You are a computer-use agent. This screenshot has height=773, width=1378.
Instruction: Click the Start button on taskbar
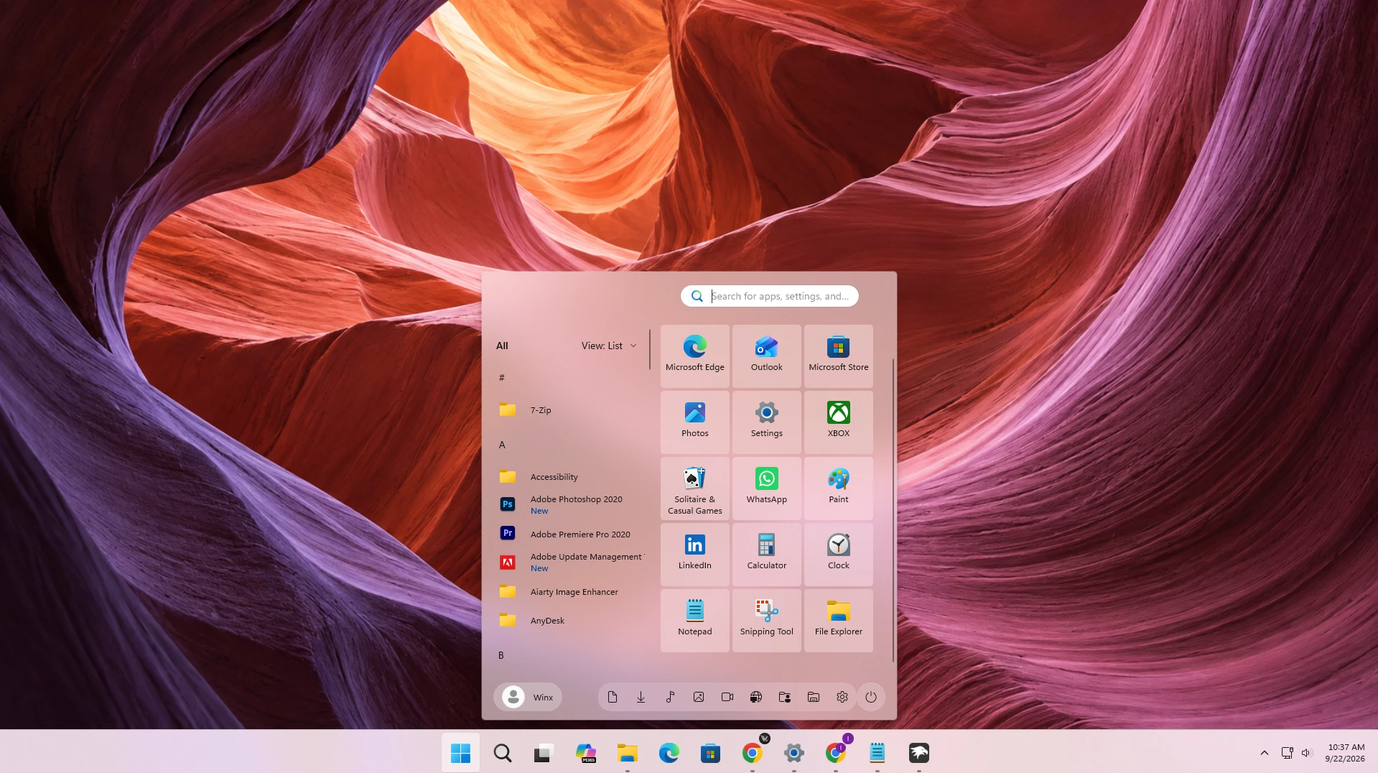[x=460, y=753]
